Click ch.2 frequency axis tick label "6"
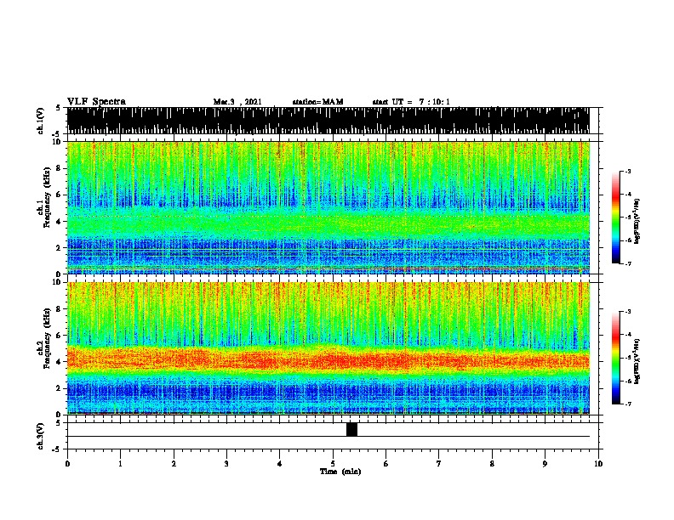This screenshot has width=674, height=520. coord(60,336)
